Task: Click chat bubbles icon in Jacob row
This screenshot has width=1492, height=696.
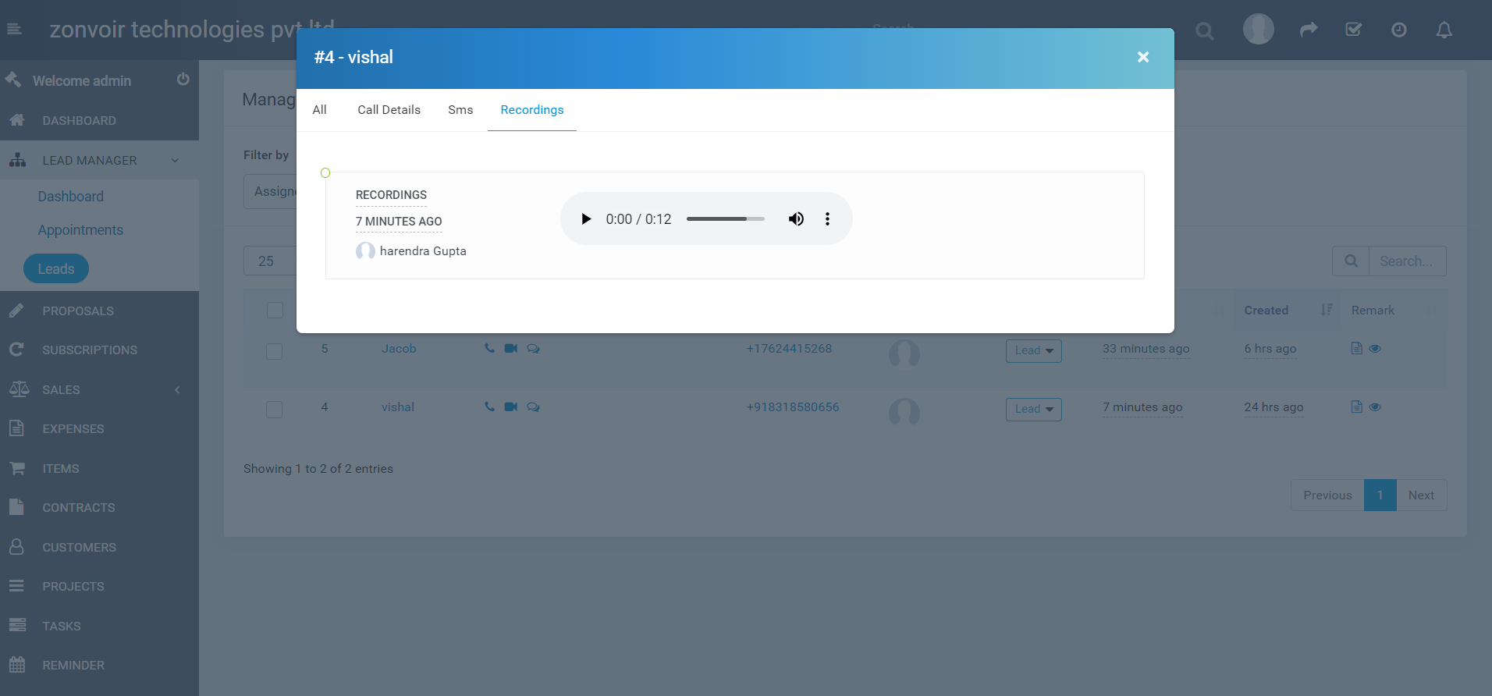Action: [533, 349]
